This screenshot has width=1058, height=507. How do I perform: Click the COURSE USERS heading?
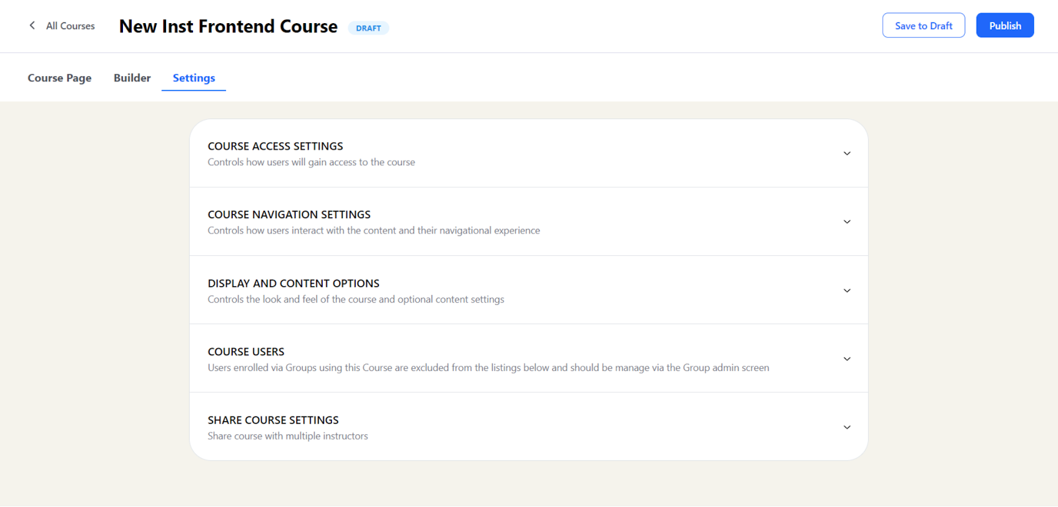[246, 352]
